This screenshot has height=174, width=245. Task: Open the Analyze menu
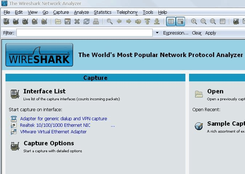tap(81, 12)
